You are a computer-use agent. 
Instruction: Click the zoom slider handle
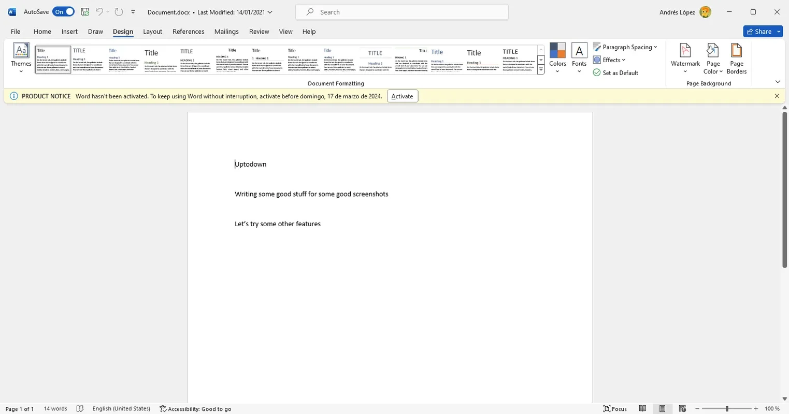coord(727,409)
